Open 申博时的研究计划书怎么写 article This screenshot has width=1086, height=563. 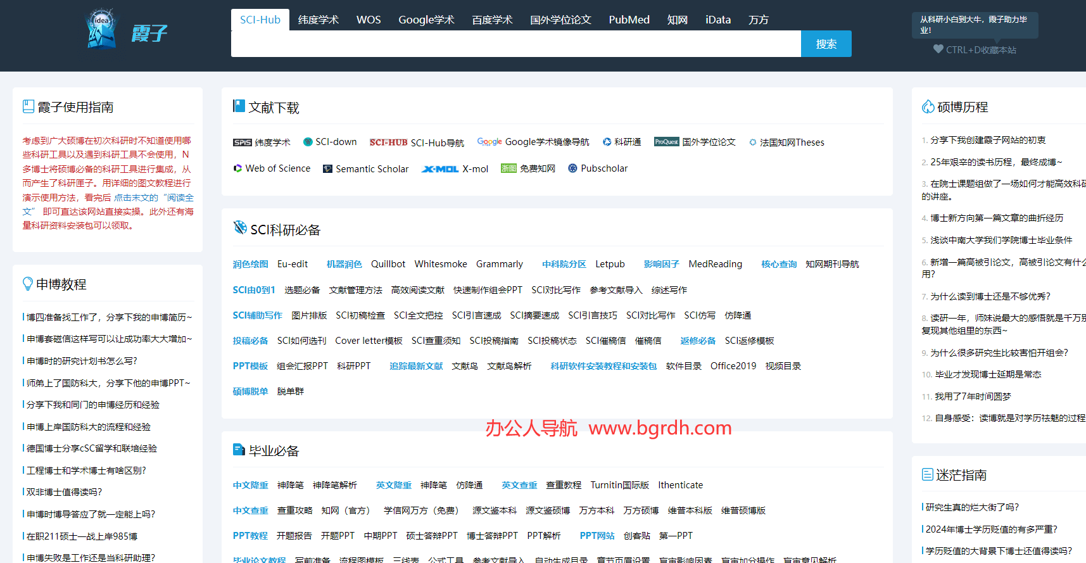tap(82, 361)
